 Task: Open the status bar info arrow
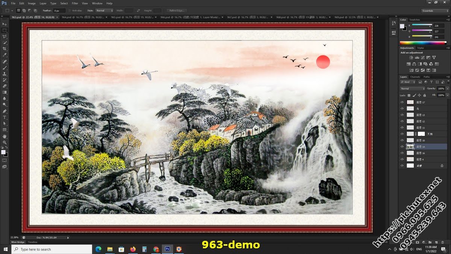[68, 237]
